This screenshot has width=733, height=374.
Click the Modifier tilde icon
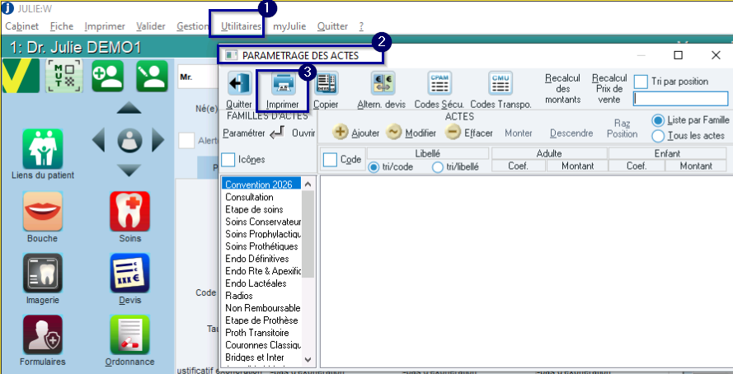pos(394,133)
